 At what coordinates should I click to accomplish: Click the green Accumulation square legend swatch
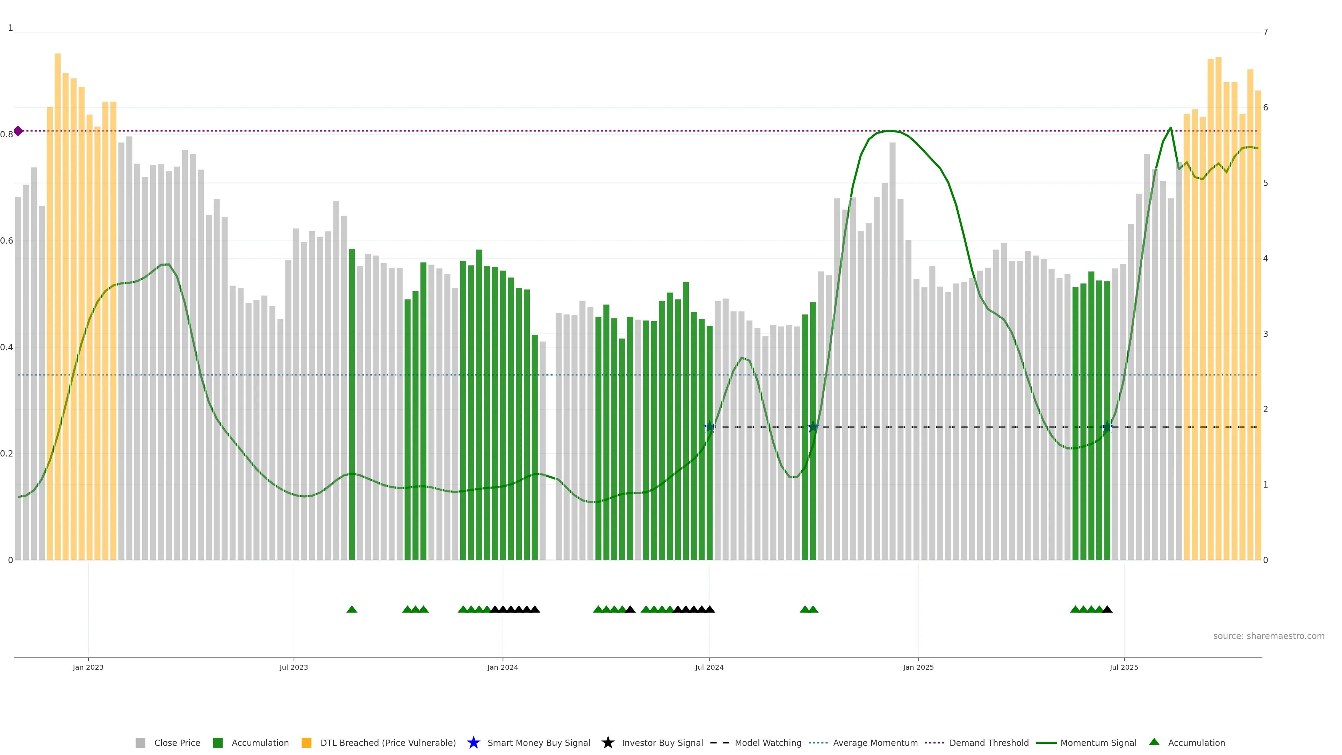click(x=218, y=743)
